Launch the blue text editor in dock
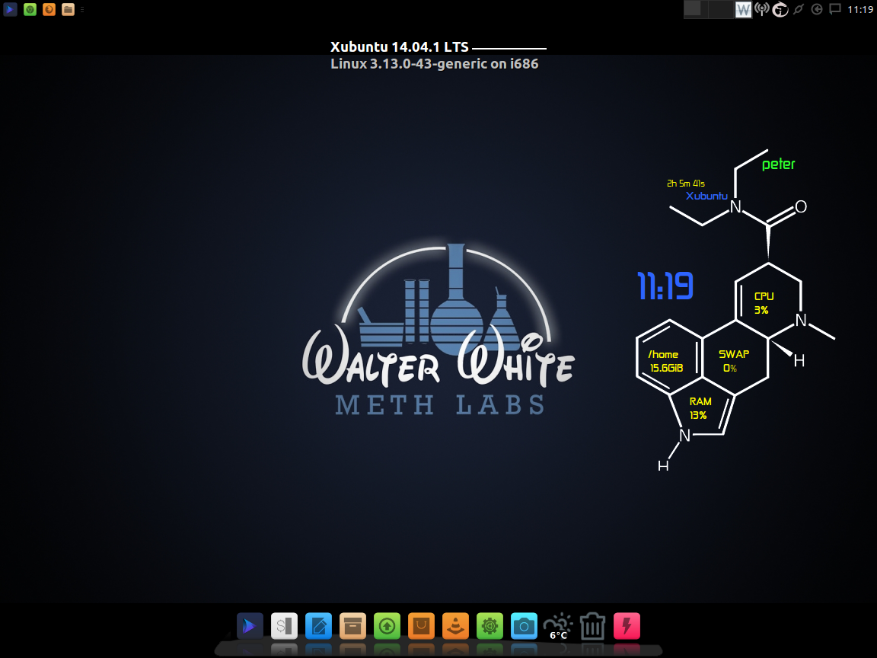The width and height of the screenshot is (877, 658). point(318,626)
